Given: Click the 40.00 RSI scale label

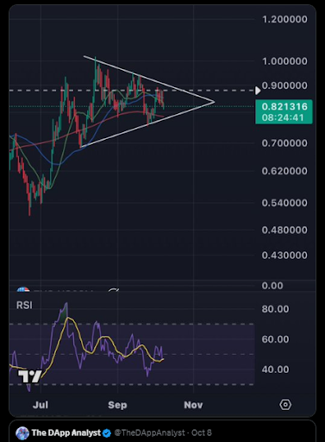Looking at the screenshot, I should tap(275, 369).
